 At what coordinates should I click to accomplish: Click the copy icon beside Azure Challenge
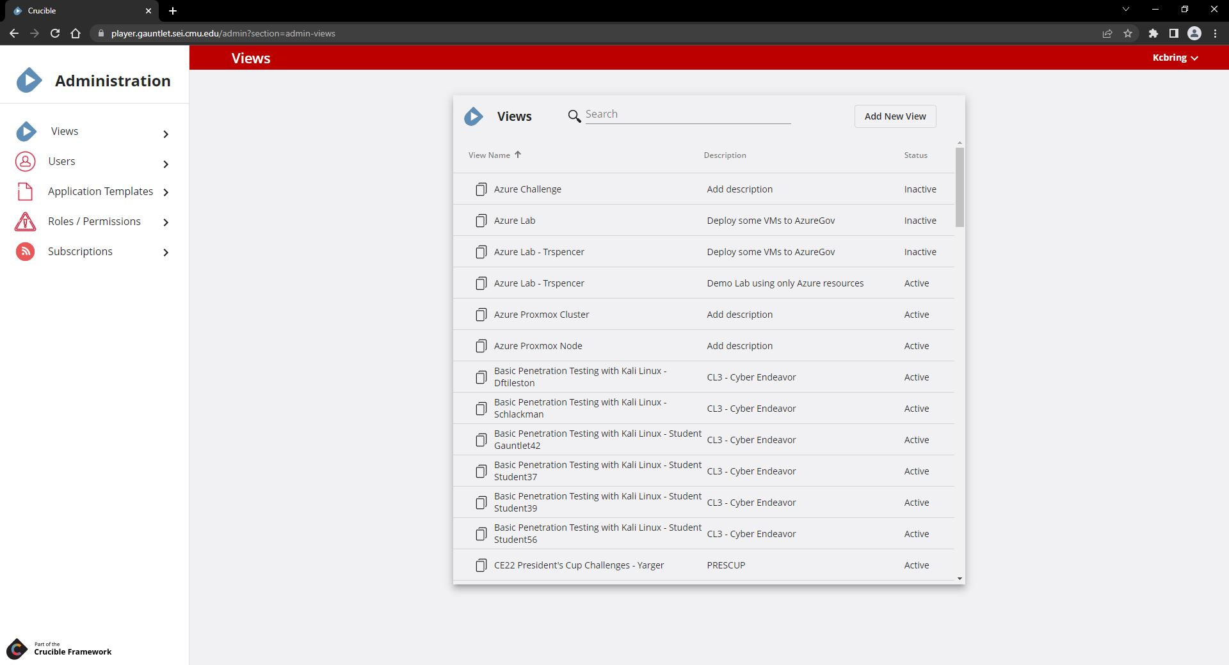(x=481, y=189)
